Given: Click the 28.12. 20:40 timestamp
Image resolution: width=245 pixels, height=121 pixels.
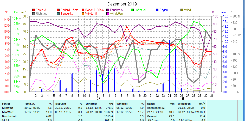Looking at the screenshot, I should pyautogui.click(x=94, y=112).
